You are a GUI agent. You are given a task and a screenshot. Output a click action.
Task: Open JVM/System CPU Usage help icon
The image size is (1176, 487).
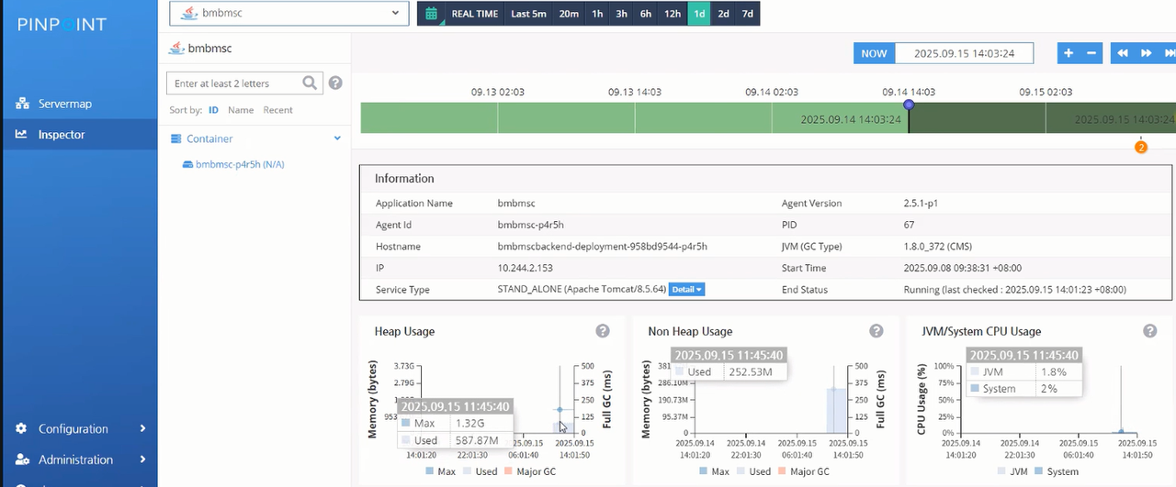1149,331
